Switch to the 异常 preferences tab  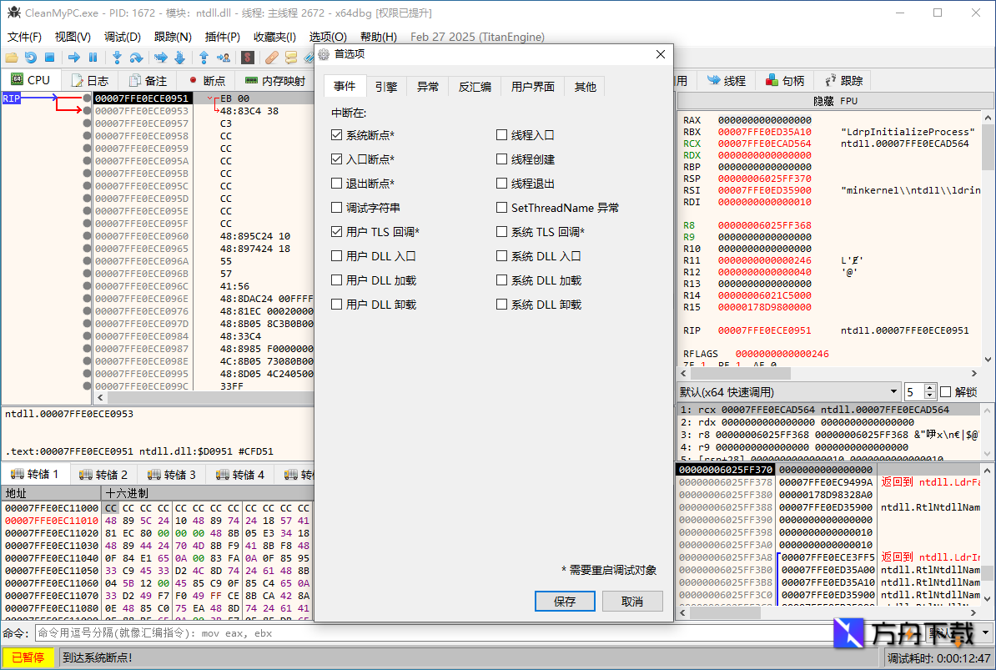427,86
